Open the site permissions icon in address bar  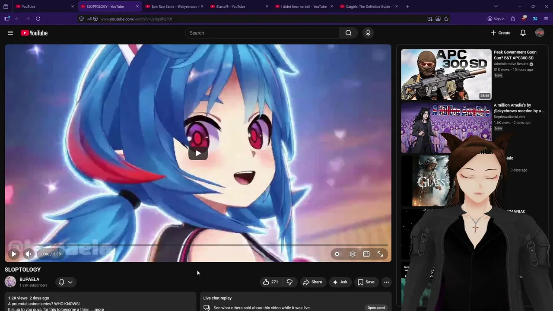89,19
